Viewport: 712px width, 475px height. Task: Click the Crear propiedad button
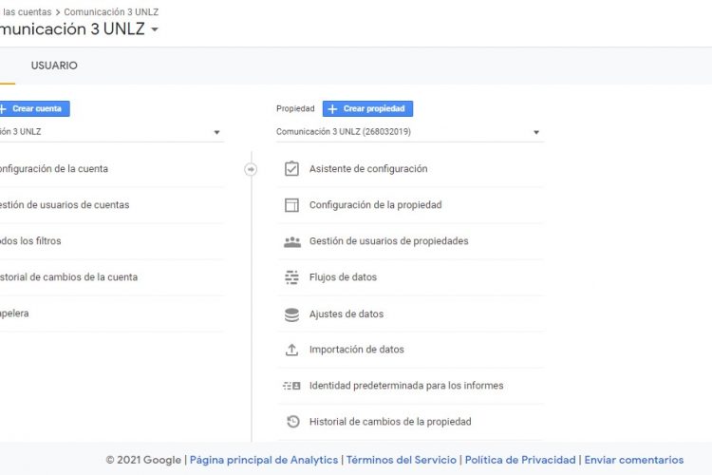[367, 108]
